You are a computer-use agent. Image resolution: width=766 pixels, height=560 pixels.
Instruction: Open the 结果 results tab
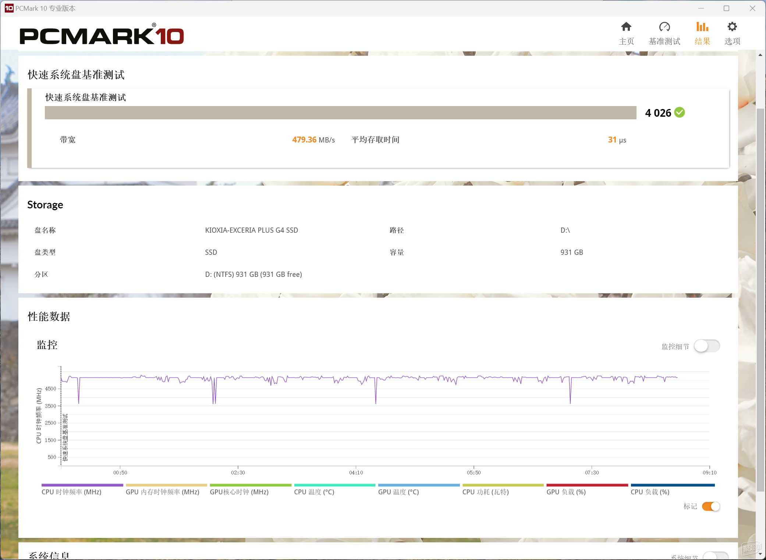tap(702, 33)
